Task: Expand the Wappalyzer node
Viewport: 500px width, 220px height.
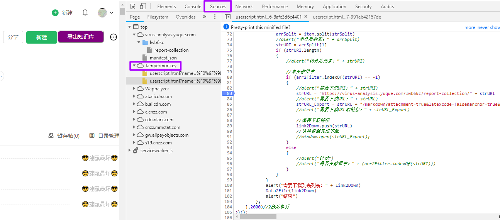Action: (134, 89)
